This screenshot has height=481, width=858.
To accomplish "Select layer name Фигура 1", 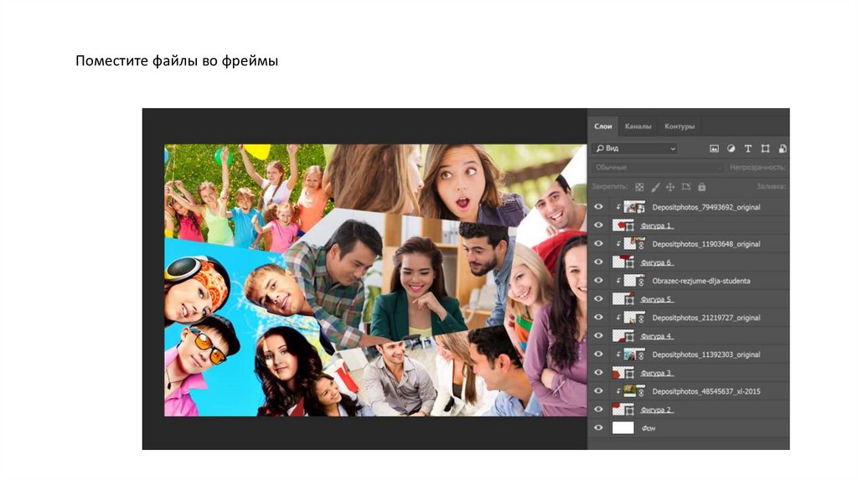I will tap(657, 225).
